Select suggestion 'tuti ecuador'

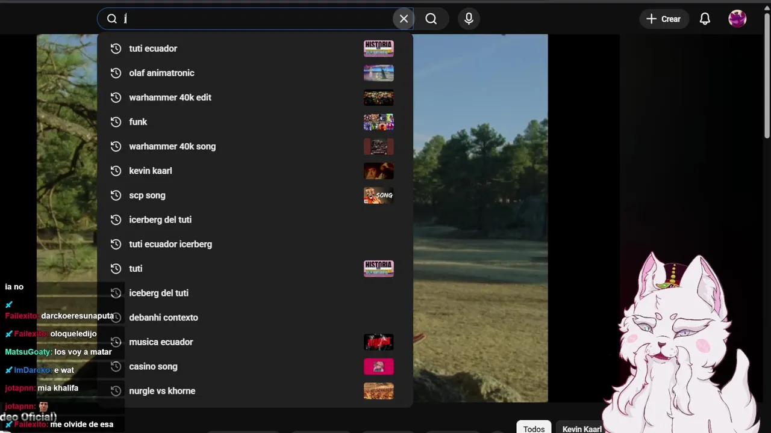tap(153, 49)
